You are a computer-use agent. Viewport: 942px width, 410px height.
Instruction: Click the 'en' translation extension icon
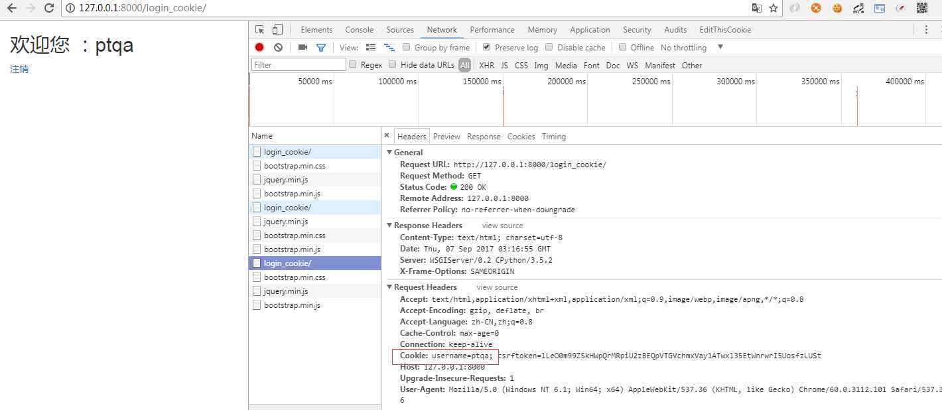pyautogui.click(x=858, y=8)
